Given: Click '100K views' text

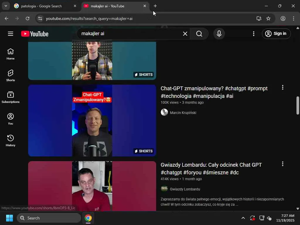Looking at the screenshot, I should point(170,103).
